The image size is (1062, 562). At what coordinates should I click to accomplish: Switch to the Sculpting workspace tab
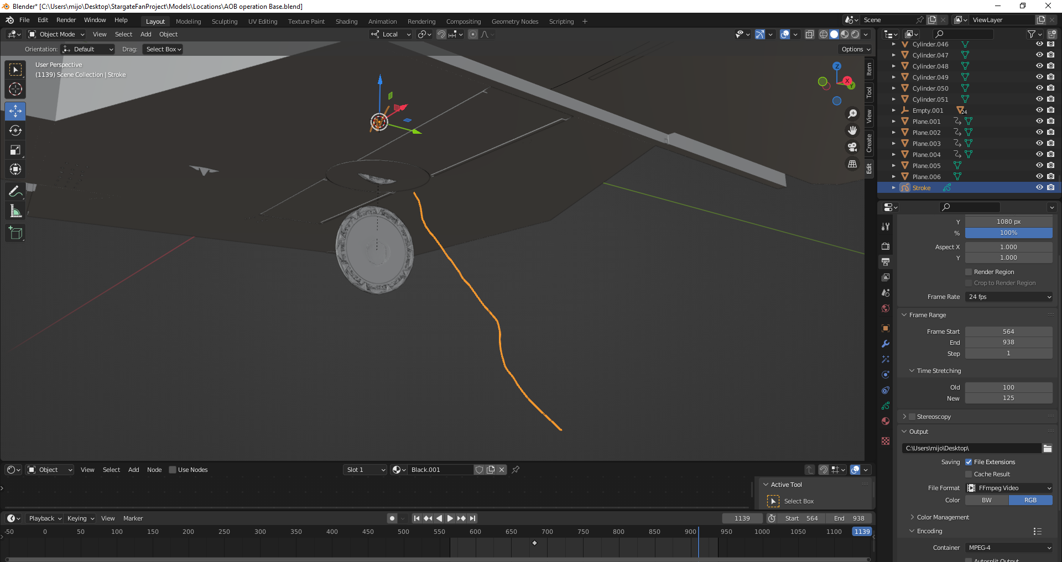coord(224,22)
